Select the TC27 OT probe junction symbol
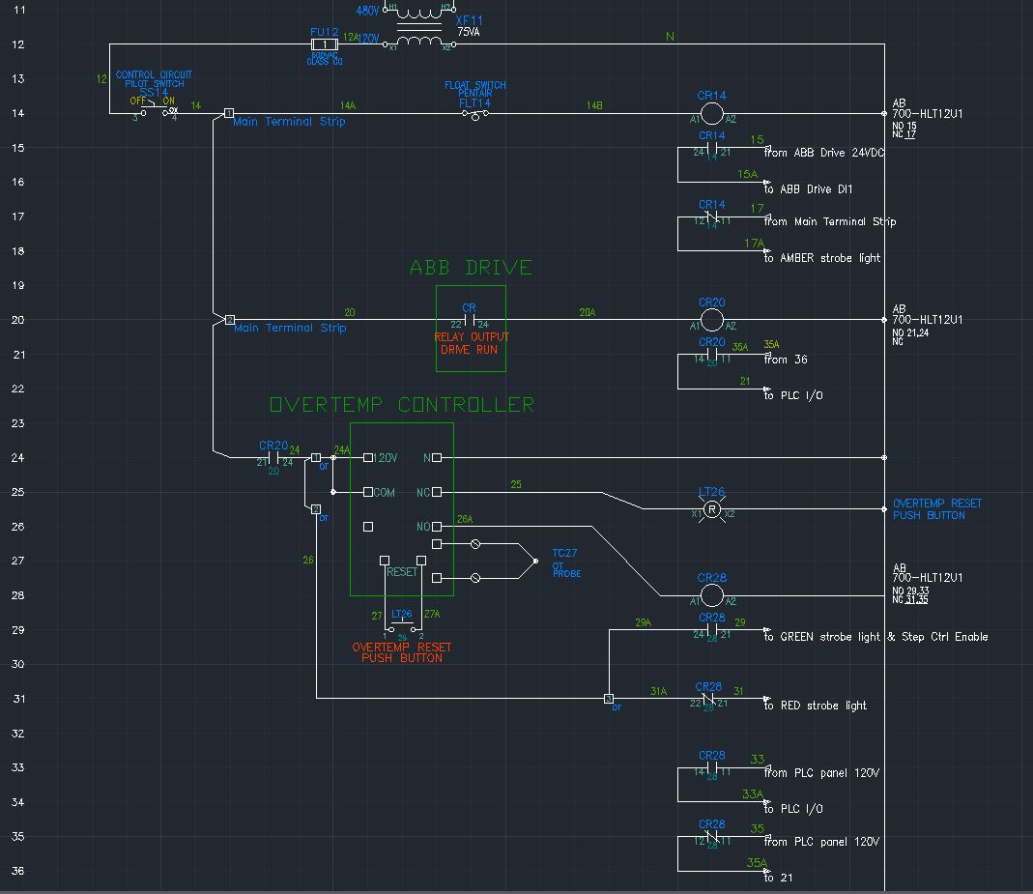 point(535,561)
